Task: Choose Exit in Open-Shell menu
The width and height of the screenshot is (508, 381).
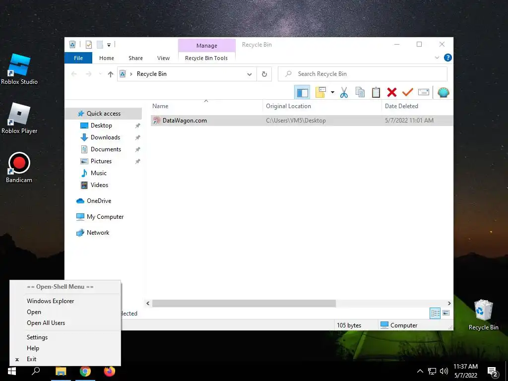Action: coord(65,359)
